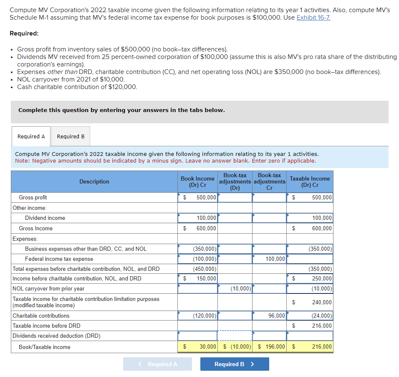Switch to the Required A tab
Viewport: 399px width, 377px height.
31,136
